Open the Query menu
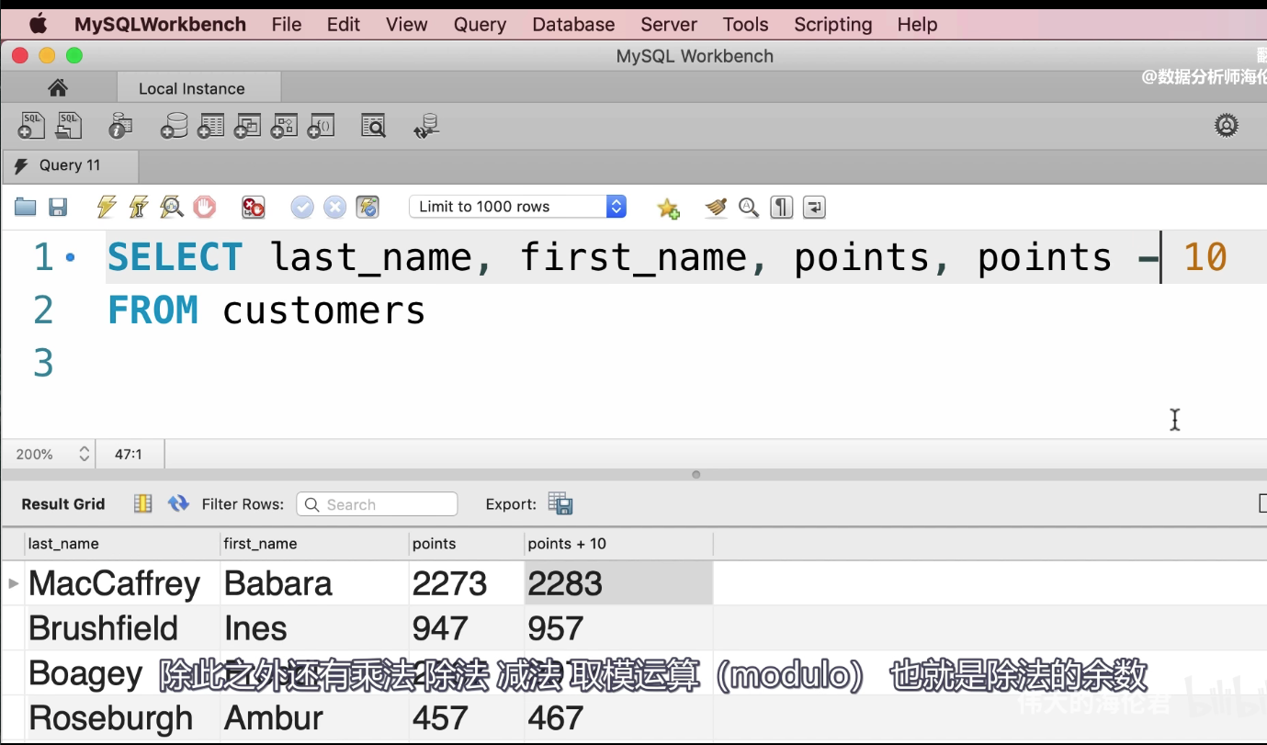Screen dimensions: 1267x745 click(x=480, y=25)
